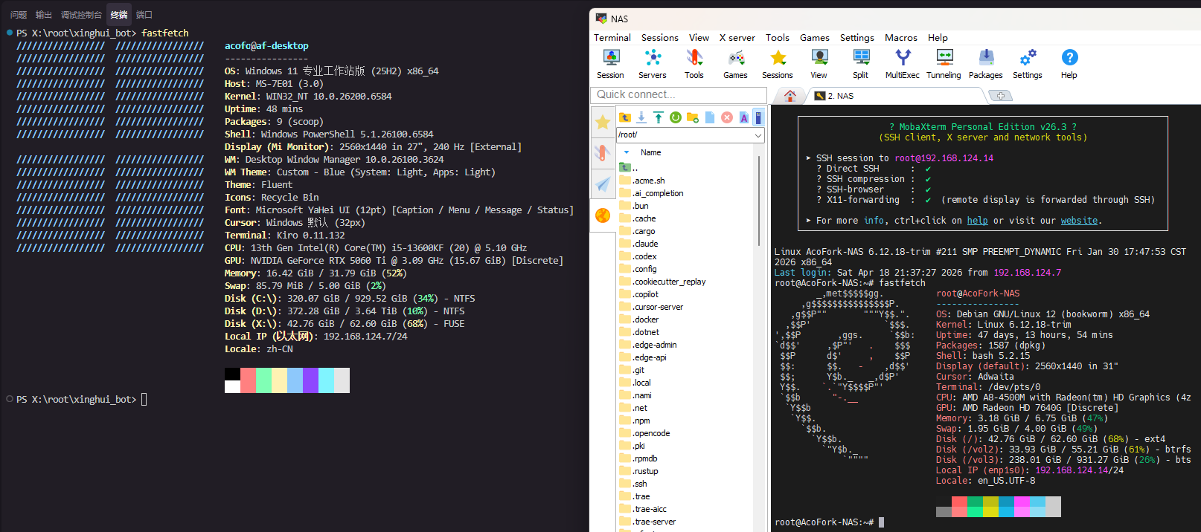Switch to 问题 panel tab in left window

(x=19, y=15)
